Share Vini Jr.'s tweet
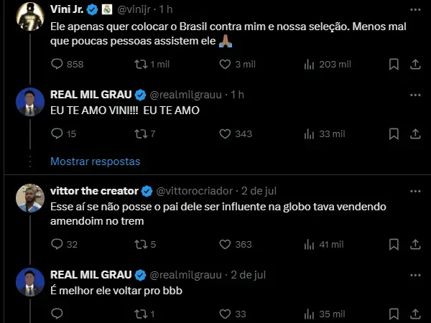The image size is (431, 323). click(414, 65)
